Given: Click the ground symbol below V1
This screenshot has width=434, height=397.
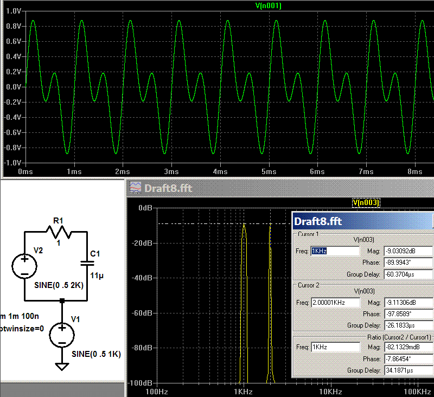Looking at the screenshot, I should [62, 367].
